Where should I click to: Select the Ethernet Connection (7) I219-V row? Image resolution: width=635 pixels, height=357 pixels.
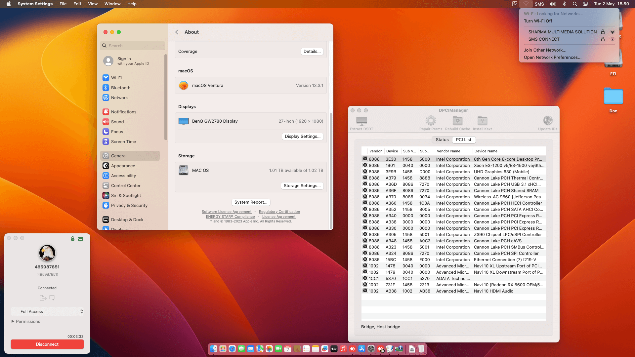pos(453,259)
